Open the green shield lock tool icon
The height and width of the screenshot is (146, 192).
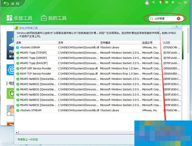click(11, 93)
